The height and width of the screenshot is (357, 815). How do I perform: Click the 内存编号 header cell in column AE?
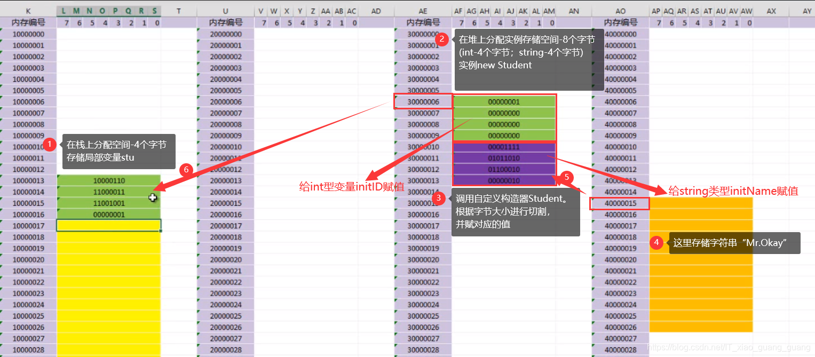(423, 22)
